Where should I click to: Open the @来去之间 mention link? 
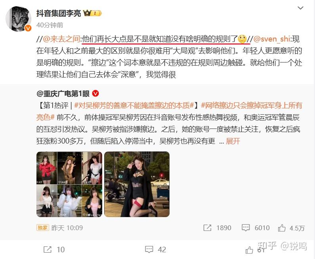(x=61, y=39)
